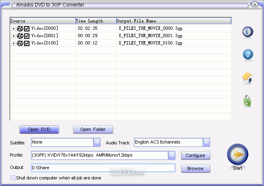
Task: Click the Output File Name column header
Action: 174,21
